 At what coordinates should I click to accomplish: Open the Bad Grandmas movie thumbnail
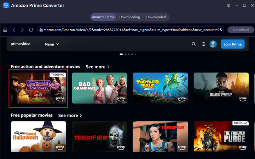[x=99, y=88]
